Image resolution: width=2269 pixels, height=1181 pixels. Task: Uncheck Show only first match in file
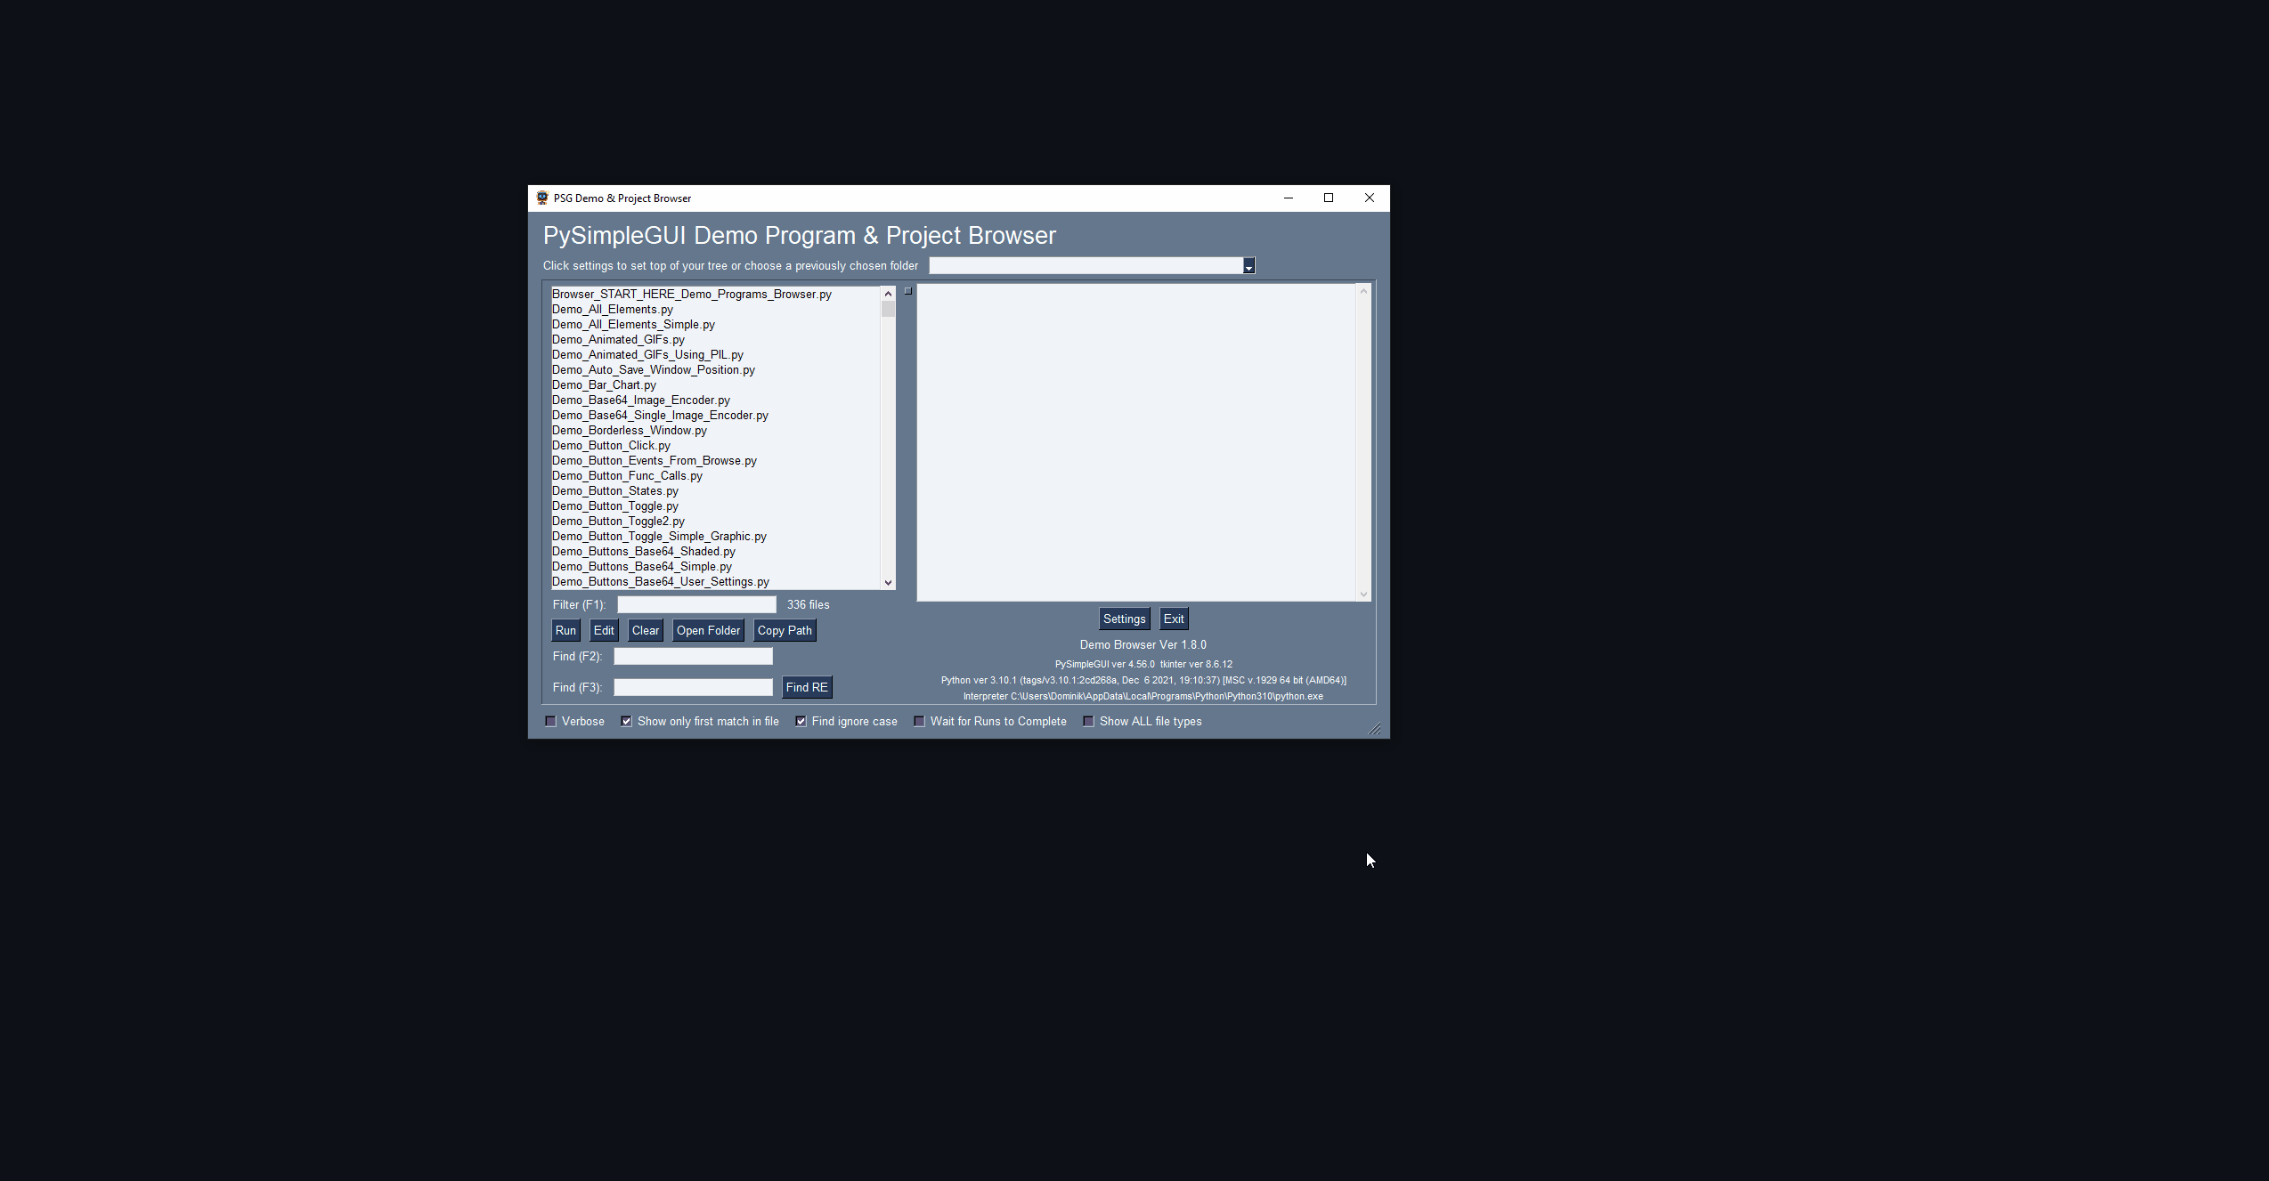click(x=627, y=722)
